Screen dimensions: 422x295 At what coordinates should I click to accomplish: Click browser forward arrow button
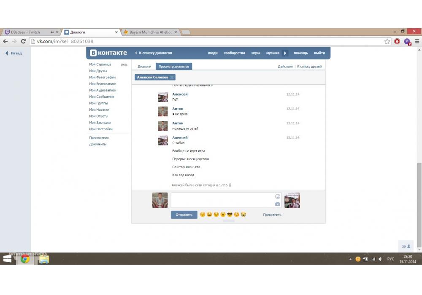click(x=14, y=41)
